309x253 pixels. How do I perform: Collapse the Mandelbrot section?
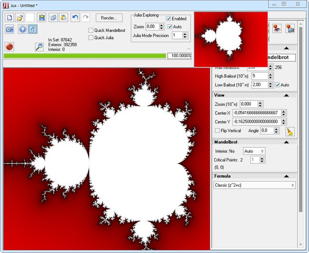pos(286,142)
